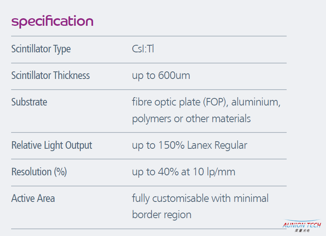
Task: Click 'up to 40% at 10 lp/mm' value
Action: (x=184, y=172)
